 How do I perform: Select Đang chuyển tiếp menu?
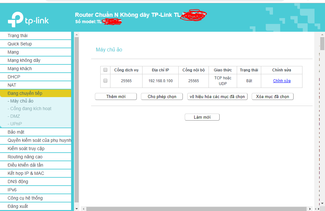(x=36, y=93)
